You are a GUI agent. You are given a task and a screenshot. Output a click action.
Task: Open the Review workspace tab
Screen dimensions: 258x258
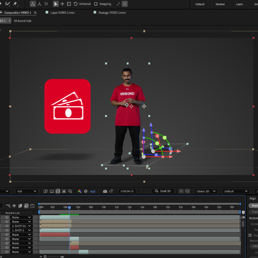tap(220, 4)
